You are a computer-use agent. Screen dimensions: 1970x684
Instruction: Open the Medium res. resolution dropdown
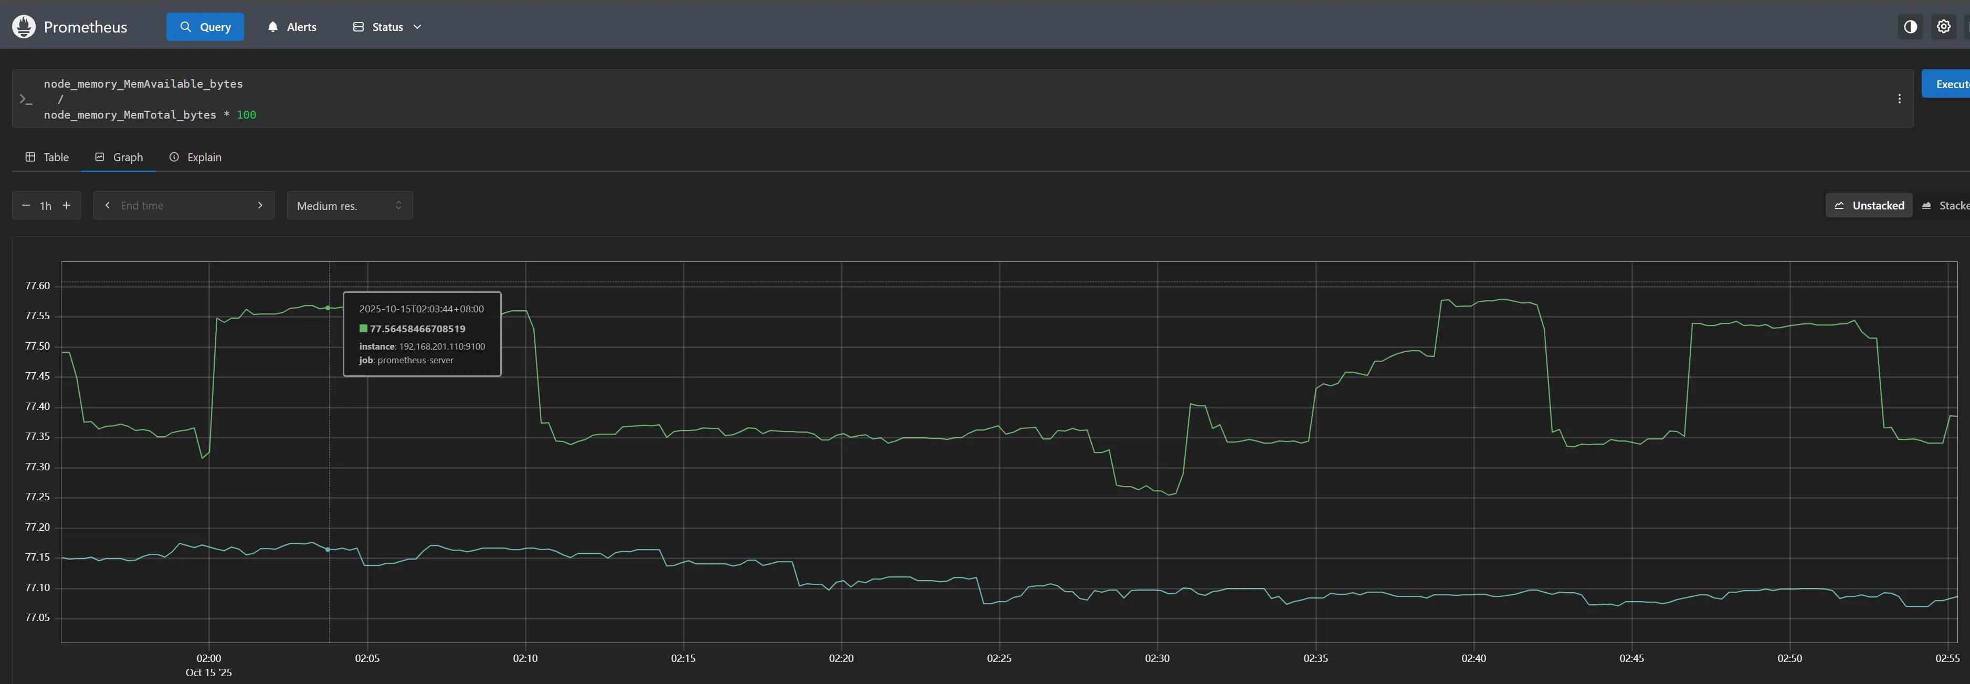point(350,205)
